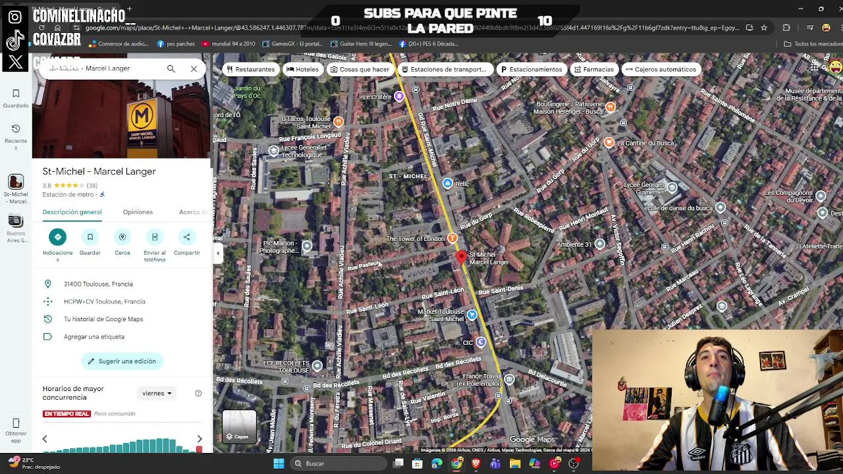Switch to Opiniones tab
This screenshot has width=843, height=474.
click(138, 212)
